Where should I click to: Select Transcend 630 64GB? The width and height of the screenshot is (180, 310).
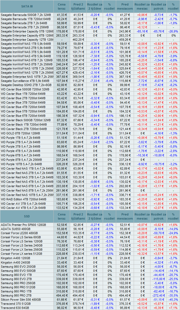pos(15,308)
